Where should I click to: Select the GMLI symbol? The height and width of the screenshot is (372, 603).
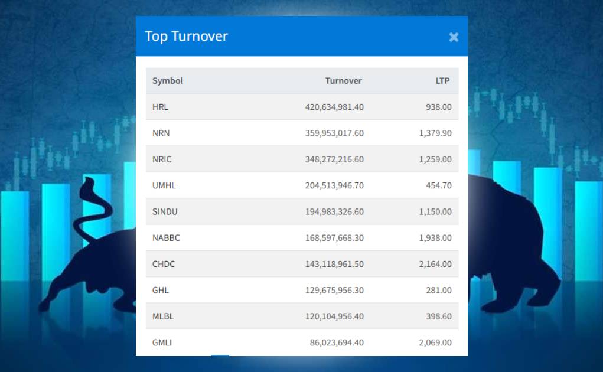point(162,342)
